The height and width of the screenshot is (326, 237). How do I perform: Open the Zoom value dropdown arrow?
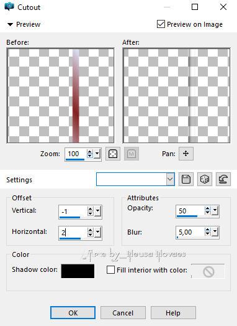[x=97, y=154]
